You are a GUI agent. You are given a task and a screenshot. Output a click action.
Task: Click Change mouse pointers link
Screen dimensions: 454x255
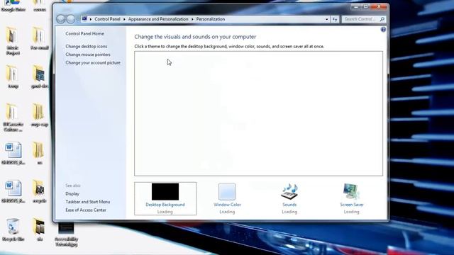pos(88,55)
